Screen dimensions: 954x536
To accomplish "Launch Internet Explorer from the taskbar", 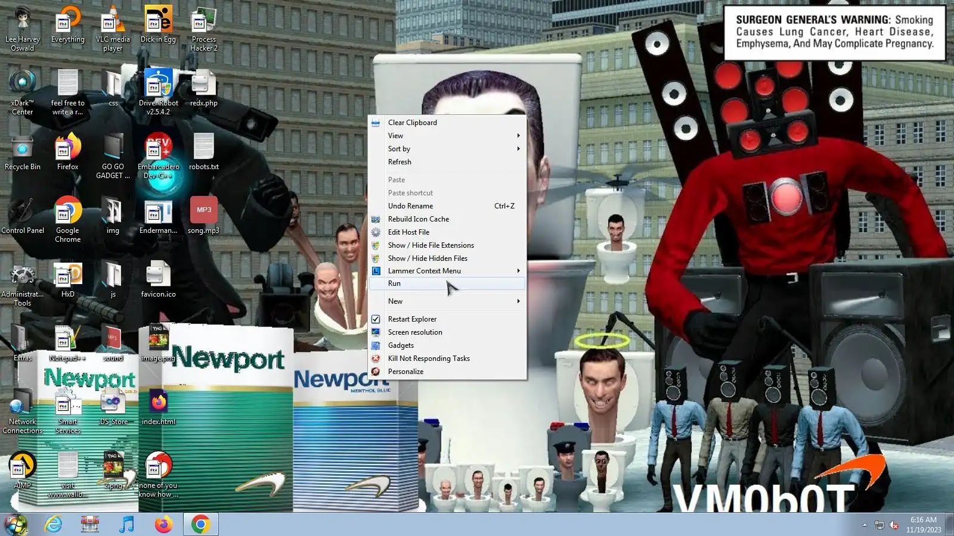I will [x=53, y=524].
